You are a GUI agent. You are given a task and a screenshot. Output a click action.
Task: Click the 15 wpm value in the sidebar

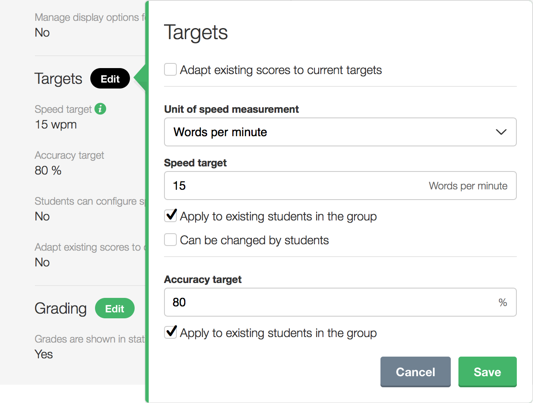56,125
